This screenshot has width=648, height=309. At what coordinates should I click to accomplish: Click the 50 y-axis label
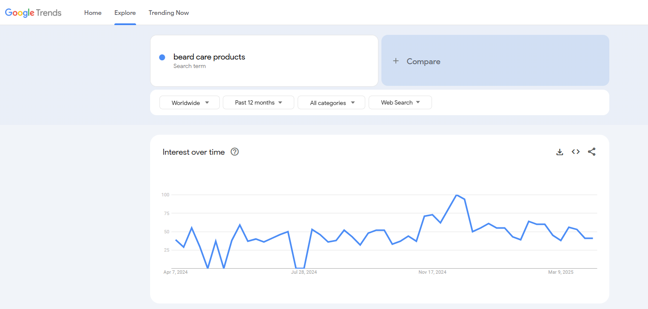(166, 232)
